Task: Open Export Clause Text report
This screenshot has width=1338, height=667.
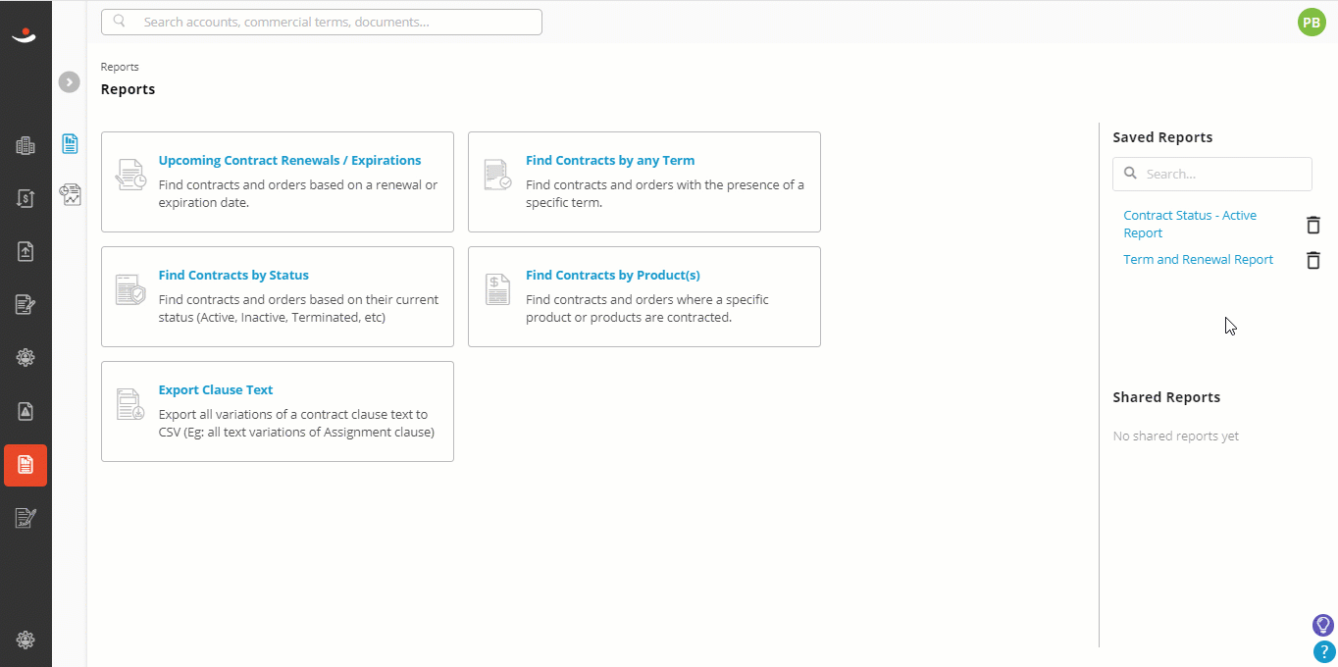Action: (216, 389)
